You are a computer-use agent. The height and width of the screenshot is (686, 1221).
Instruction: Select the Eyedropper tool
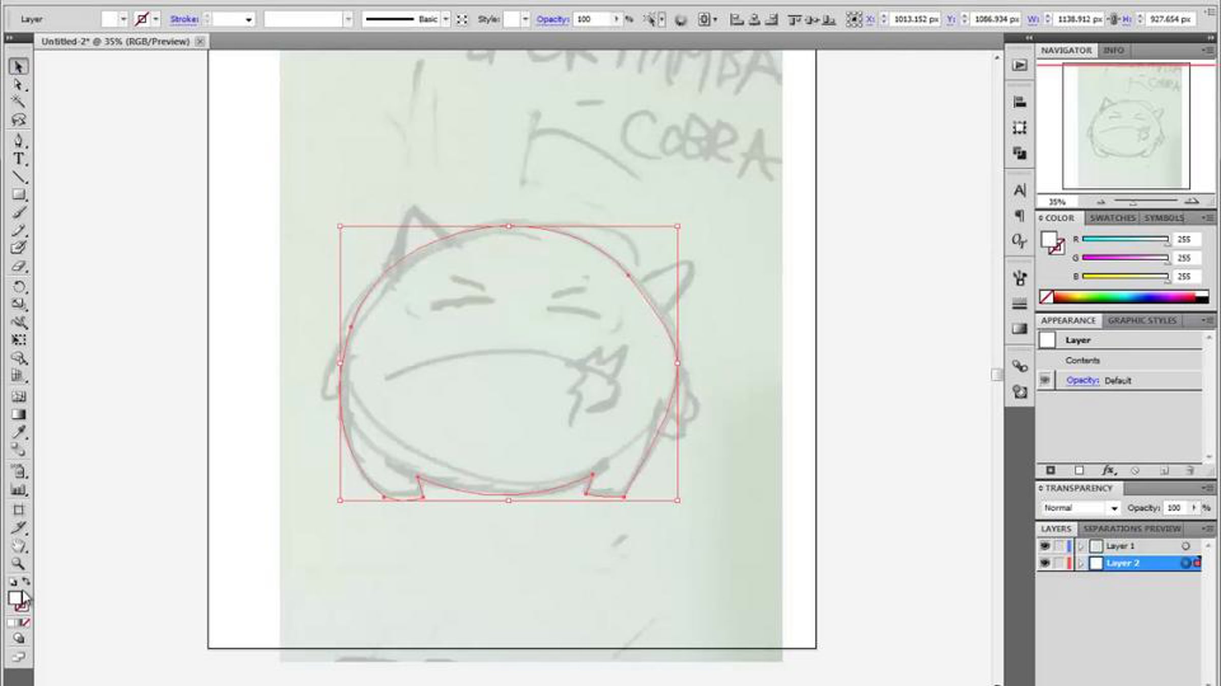19,432
